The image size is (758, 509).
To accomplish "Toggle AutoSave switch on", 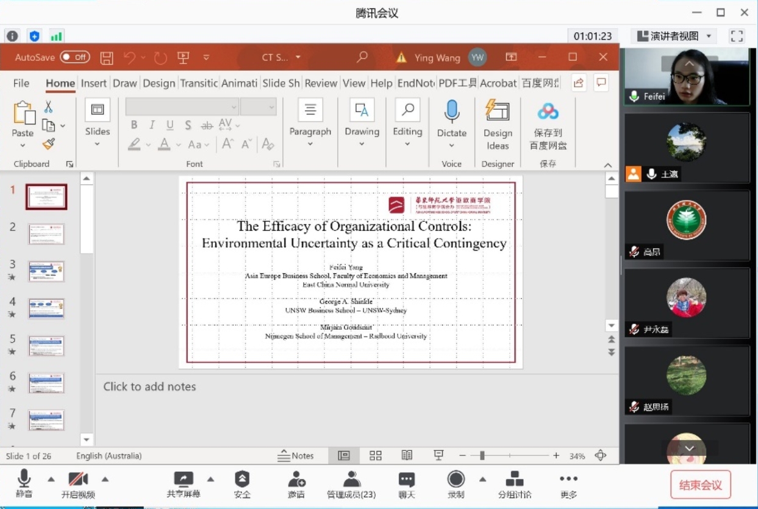I will click(x=74, y=57).
